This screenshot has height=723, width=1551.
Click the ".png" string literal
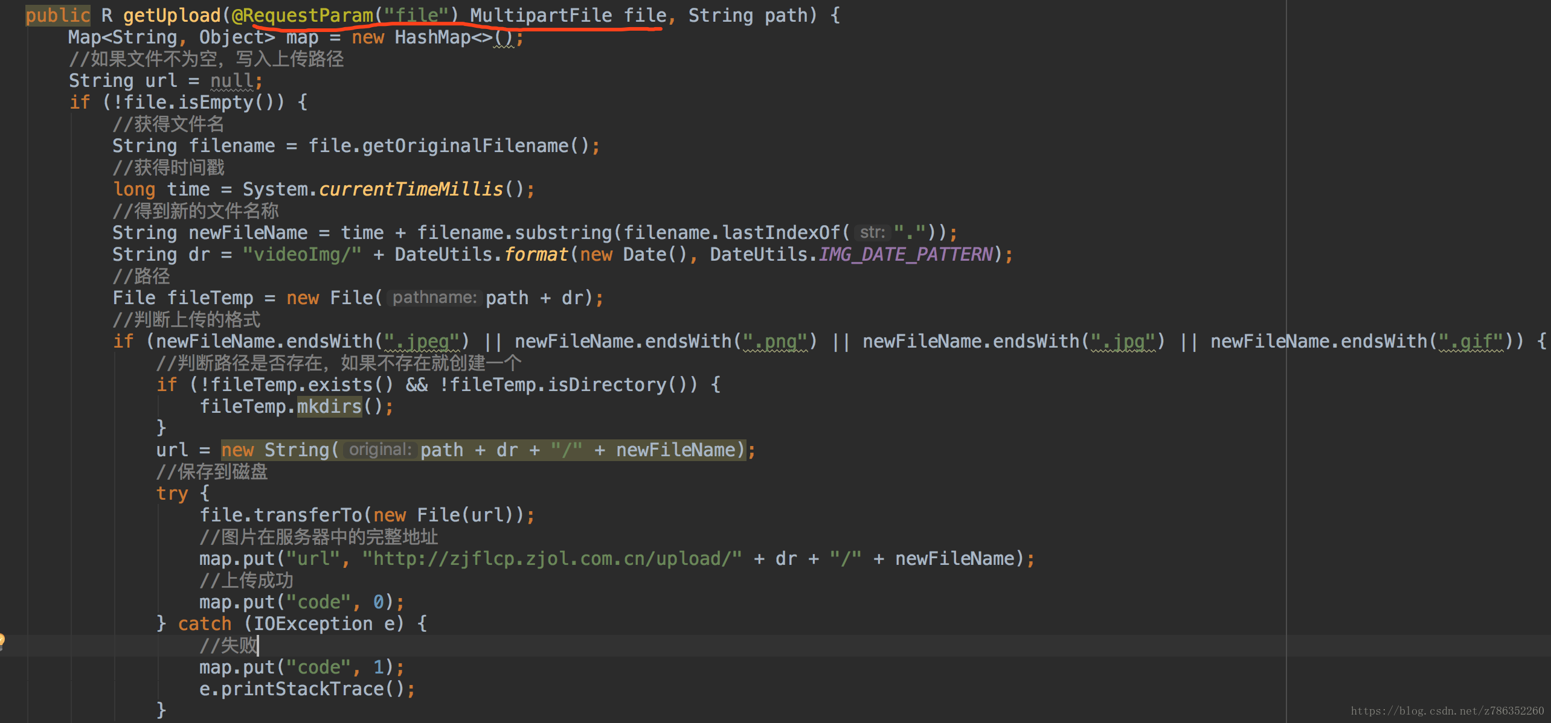tap(775, 342)
